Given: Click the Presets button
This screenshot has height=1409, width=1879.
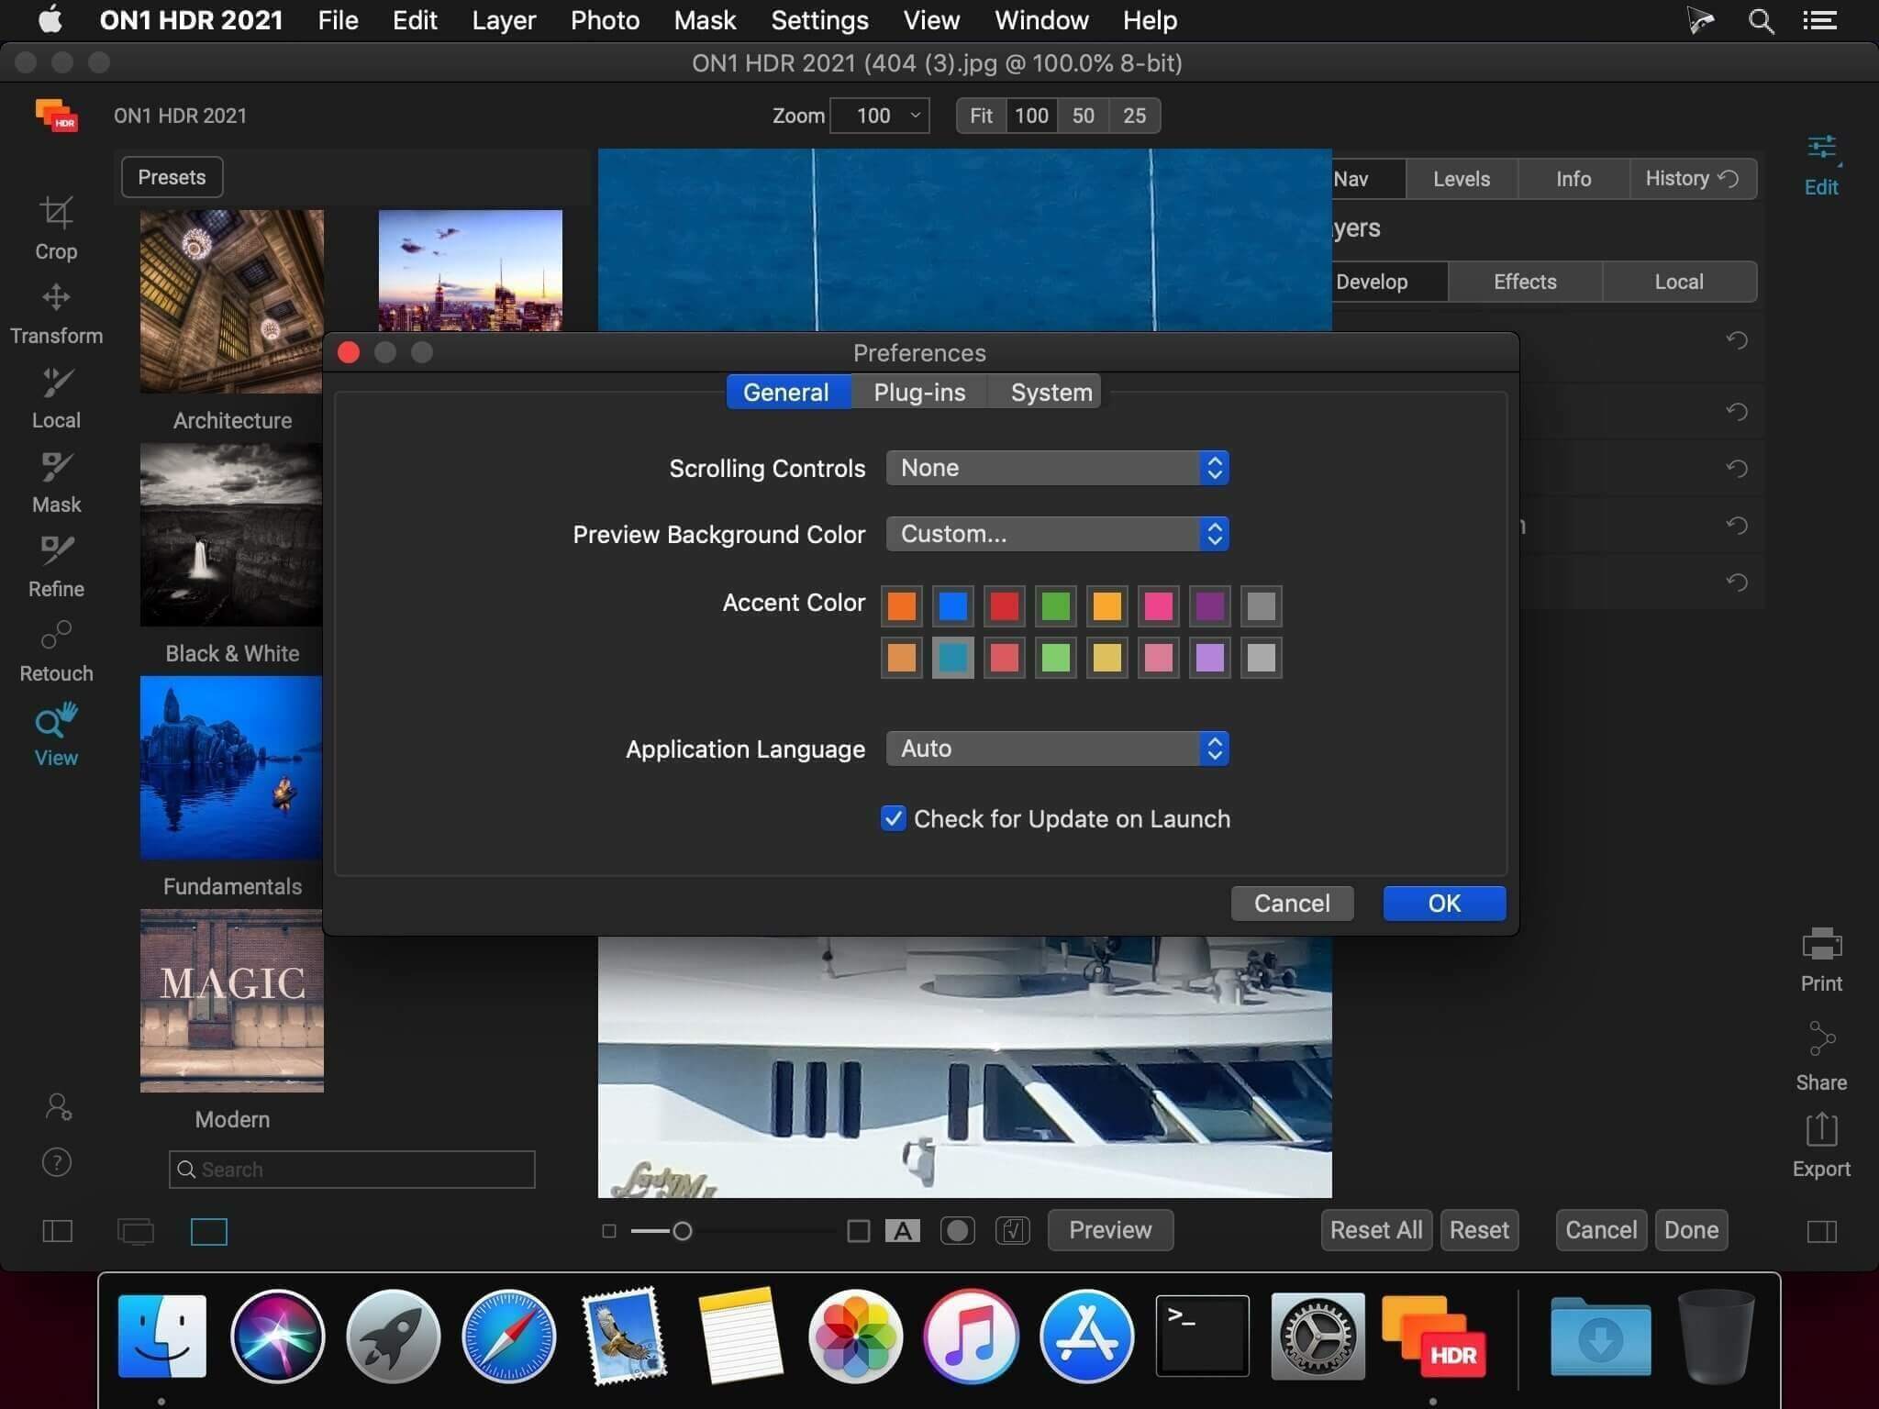Looking at the screenshot, I should [172, 177].
